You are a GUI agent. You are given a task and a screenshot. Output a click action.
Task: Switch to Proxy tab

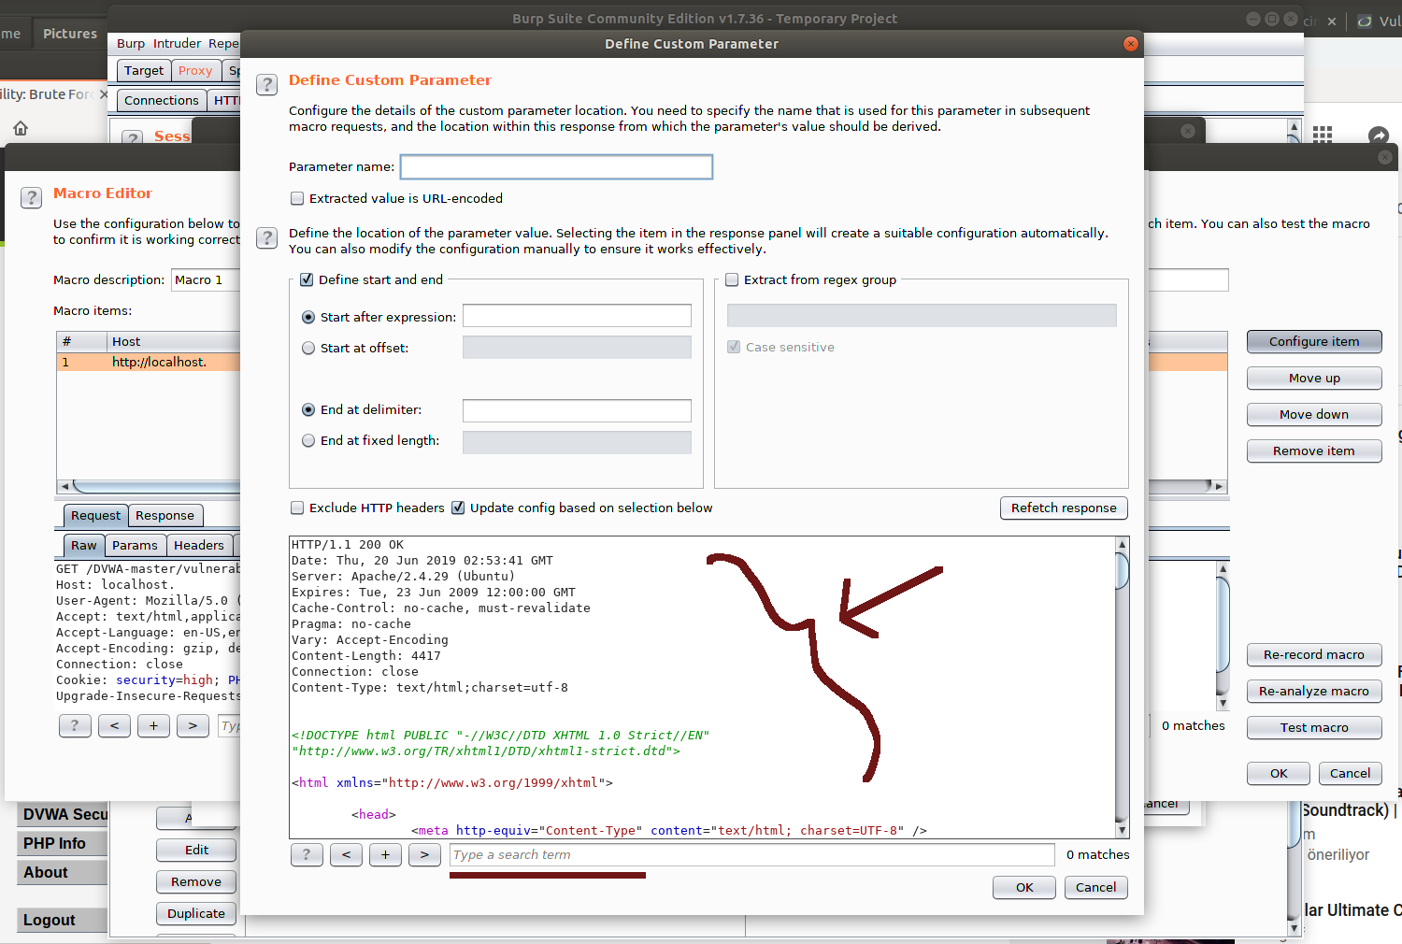[195, 70]
